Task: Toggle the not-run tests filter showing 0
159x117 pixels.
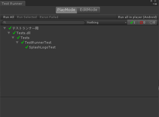Action: [x=152, y=22]
